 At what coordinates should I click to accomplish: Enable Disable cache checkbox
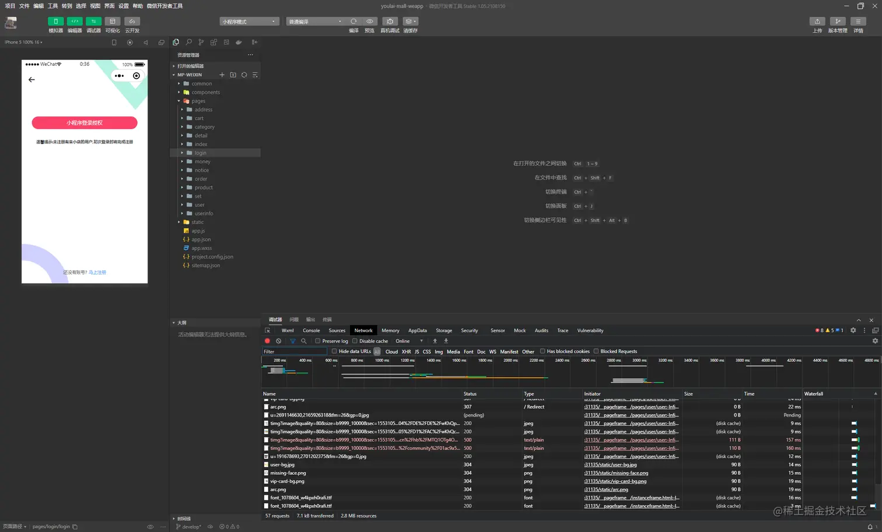(x=355, y=341)
